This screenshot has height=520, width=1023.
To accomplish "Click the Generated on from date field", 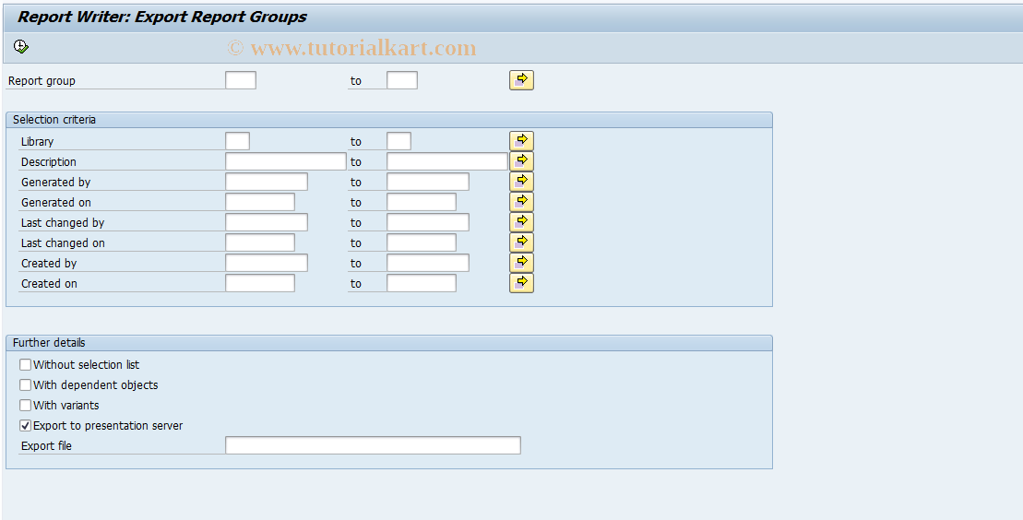I will click(259, 202).
